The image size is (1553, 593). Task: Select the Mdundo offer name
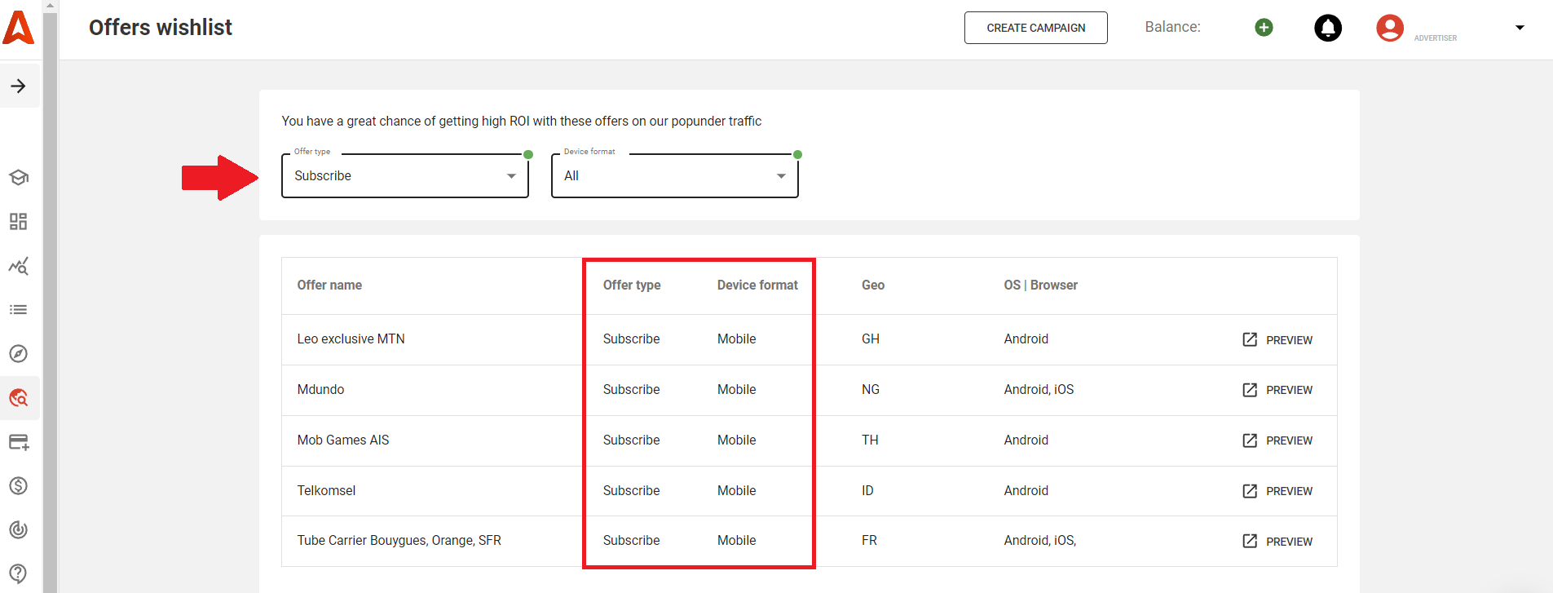point(320,390)
